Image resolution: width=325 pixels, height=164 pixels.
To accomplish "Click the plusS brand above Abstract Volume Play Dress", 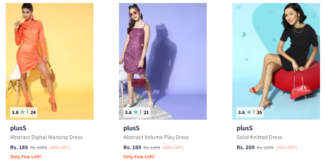I will [132, 128].
